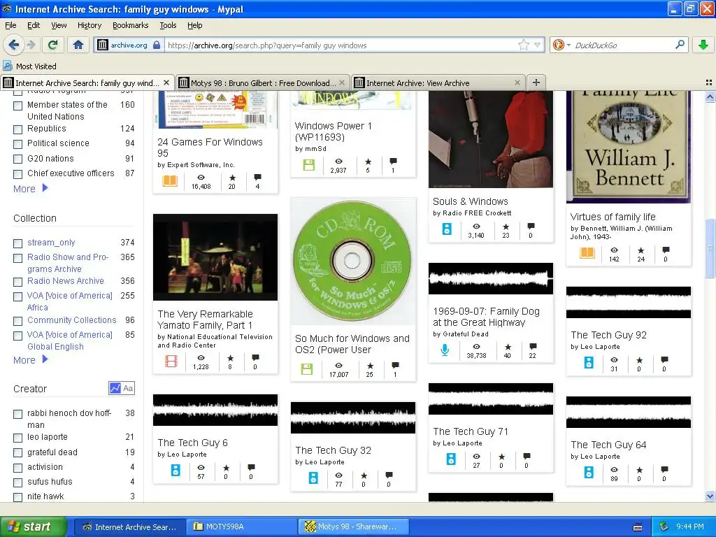Click reviews bubble on Family Dog at Great Highway
Viewport: 716px width, 537px height.
tap(532, 347)
